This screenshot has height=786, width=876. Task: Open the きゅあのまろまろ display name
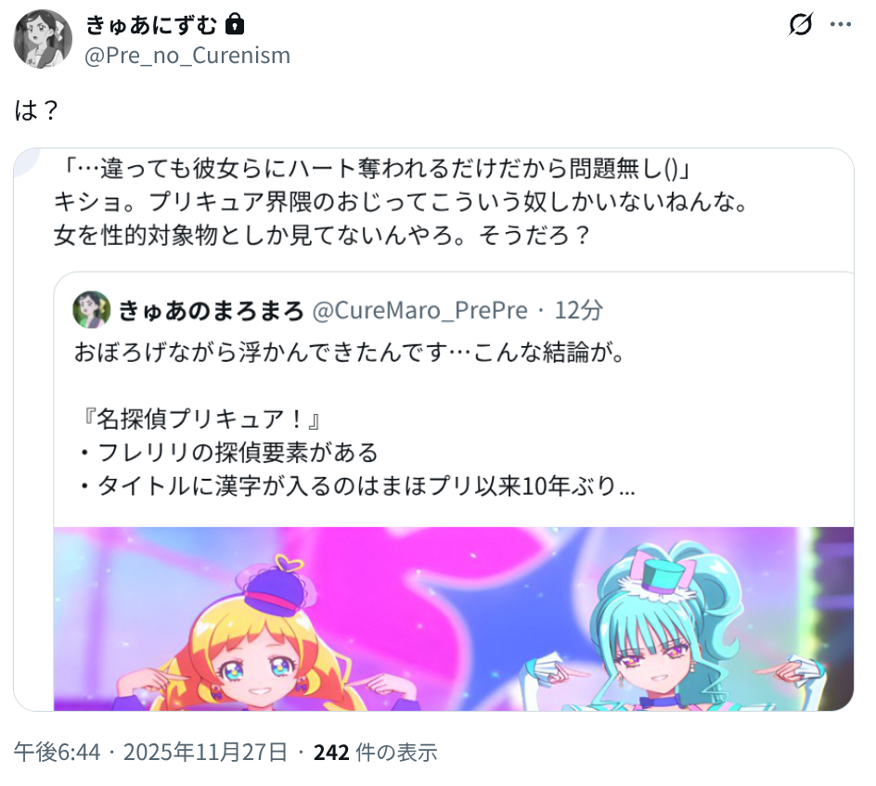211,311
